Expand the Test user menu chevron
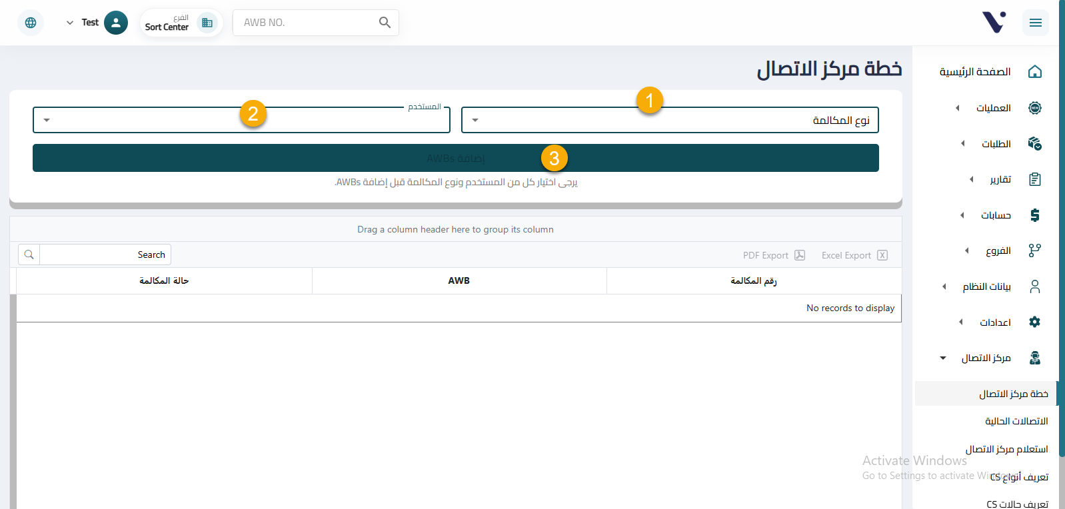Screen dimensions: 1065x509 click(x=70, y=23)
